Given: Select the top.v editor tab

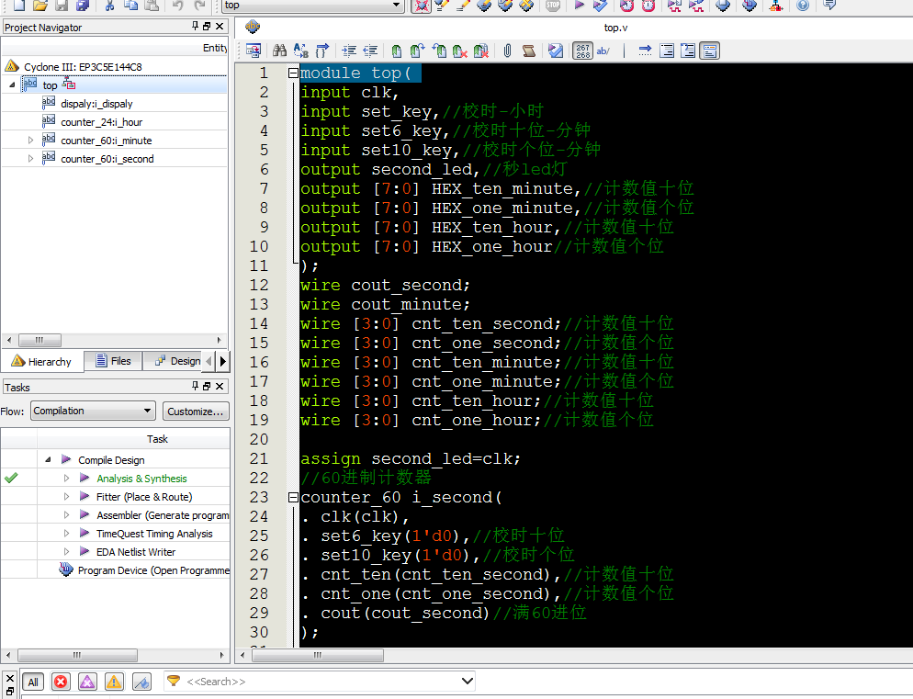Looking at the screenshot, I should click(x=615, y=28).
